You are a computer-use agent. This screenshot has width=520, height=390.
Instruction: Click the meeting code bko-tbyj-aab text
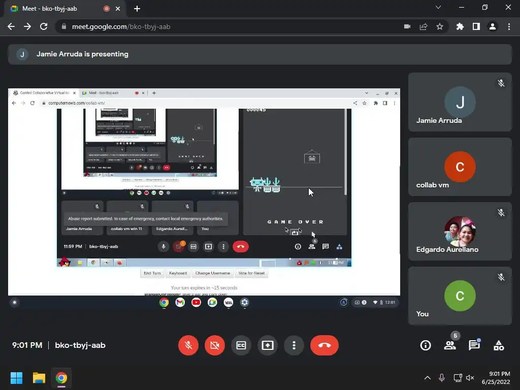pyautogui.click(x=80, y=345)
